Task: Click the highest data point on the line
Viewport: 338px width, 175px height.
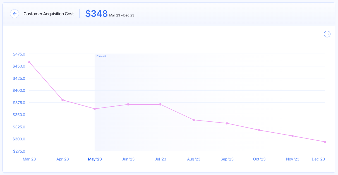Action: coord(29,62)
